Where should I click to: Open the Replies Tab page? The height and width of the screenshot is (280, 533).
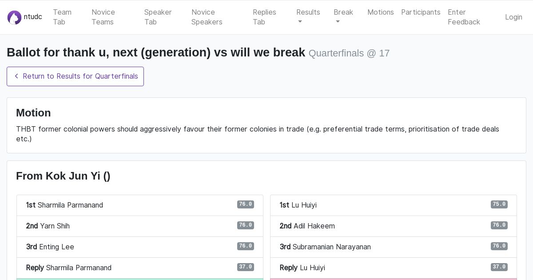click(264, 17)
